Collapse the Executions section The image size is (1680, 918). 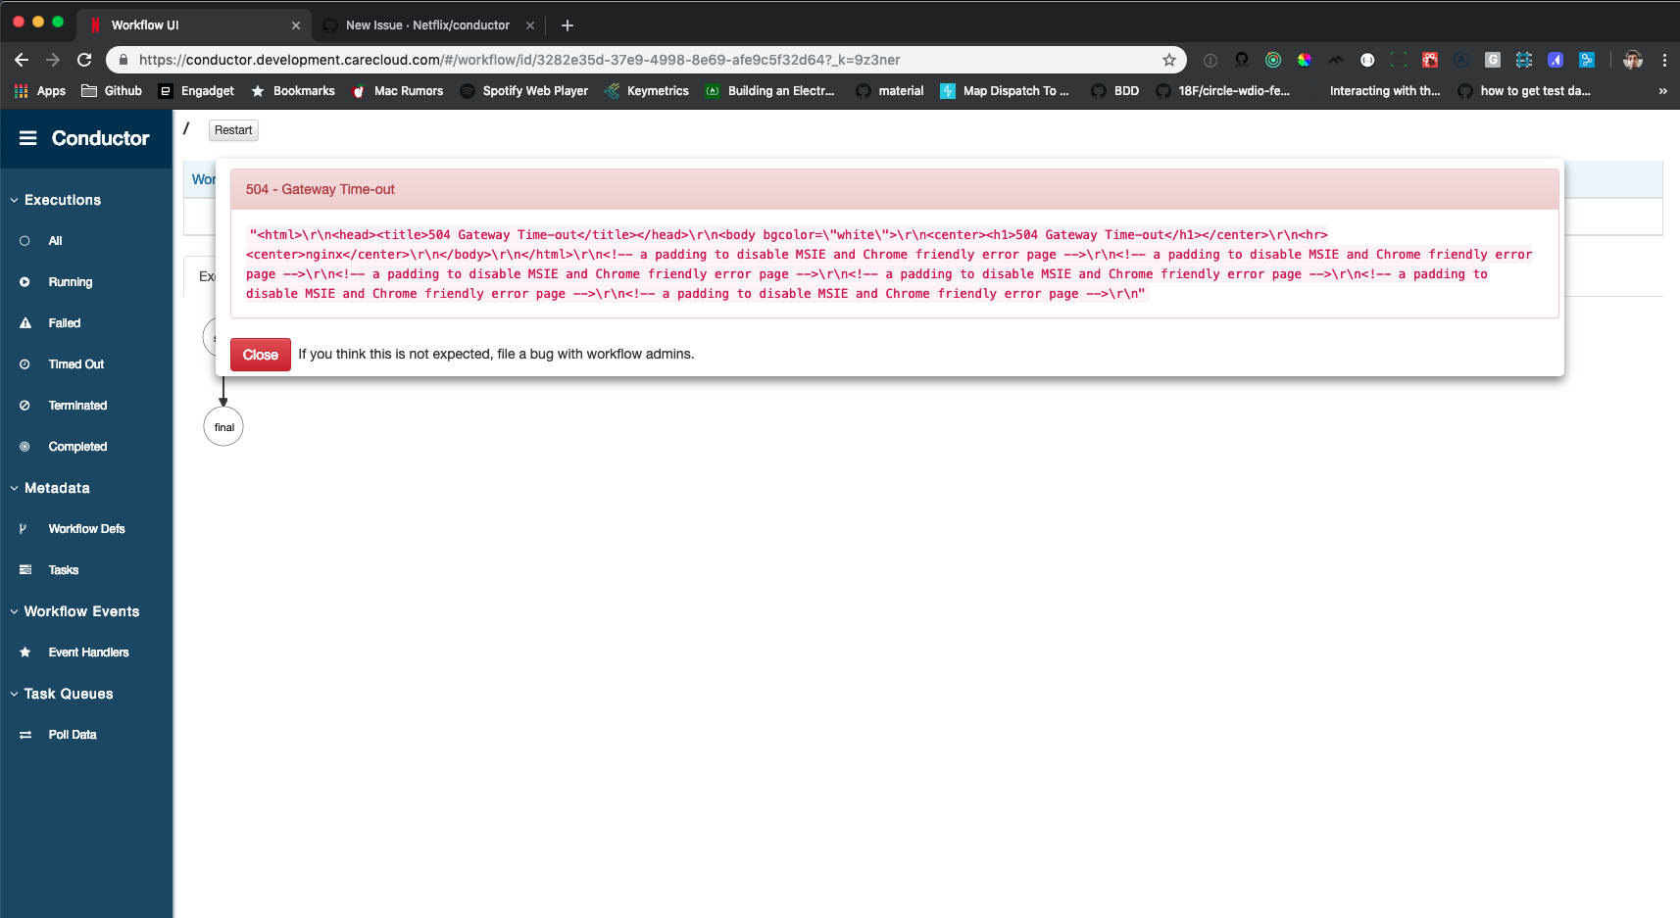click(x=14, y=200)
